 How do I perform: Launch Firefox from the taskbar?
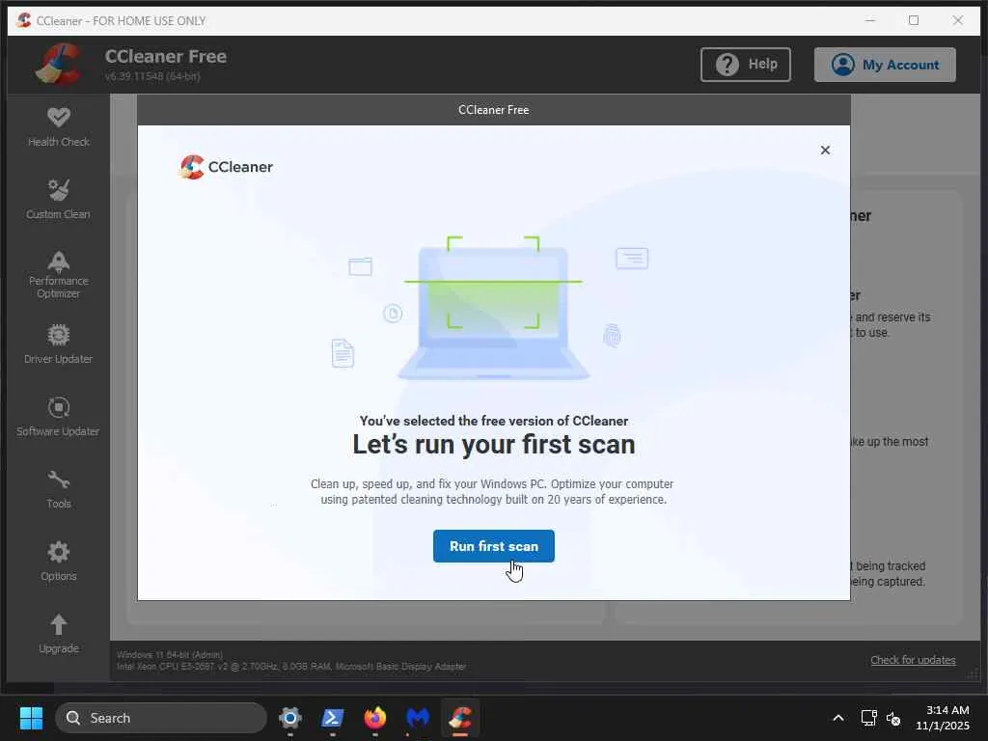coord(375,718)
